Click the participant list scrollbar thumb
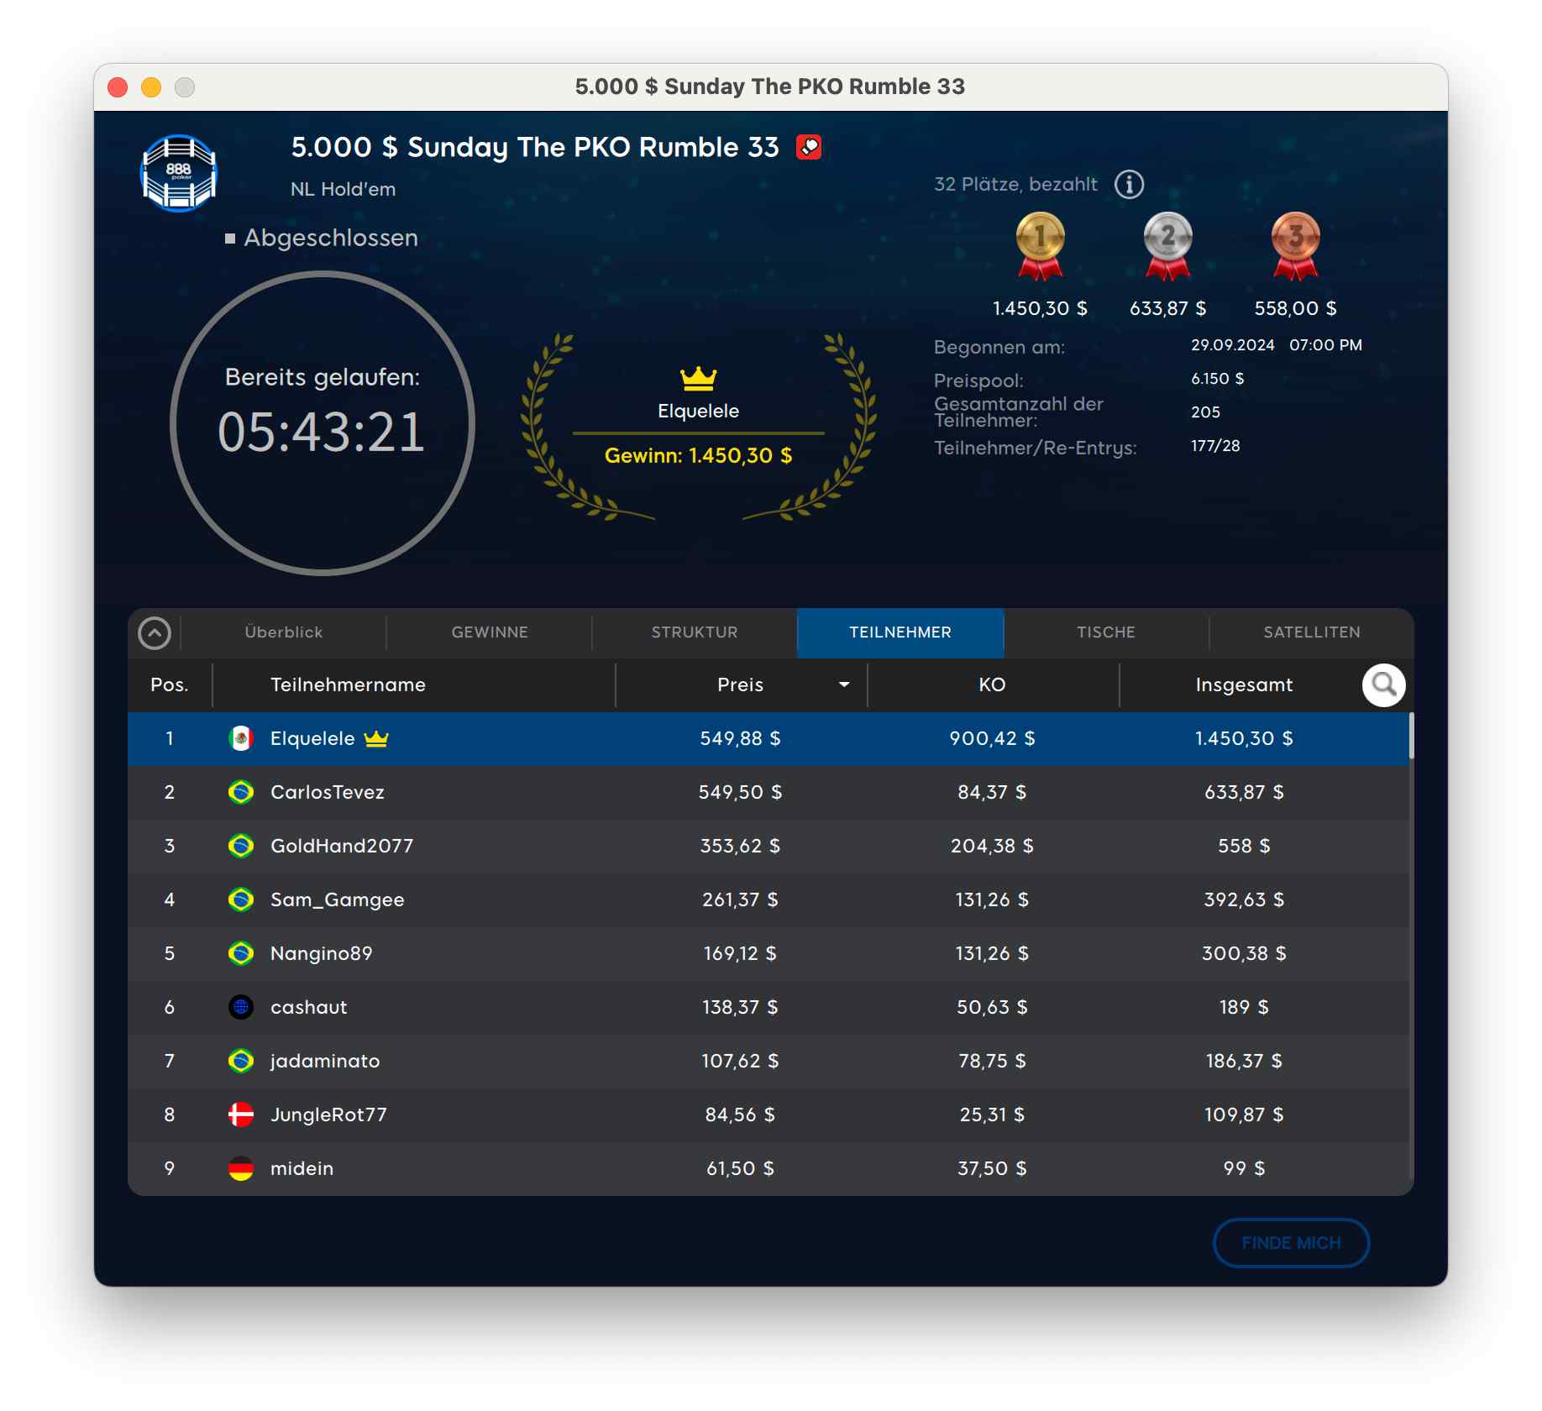Image resolution: width=1542 pixels, height=1411 pixels. pos(1411,736)
